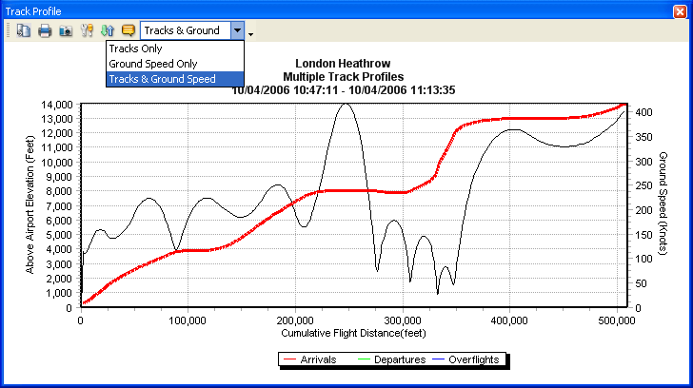Take a chart snapshot with the camera icon
The image size is (693, 388).
click(x=66, y=30)
